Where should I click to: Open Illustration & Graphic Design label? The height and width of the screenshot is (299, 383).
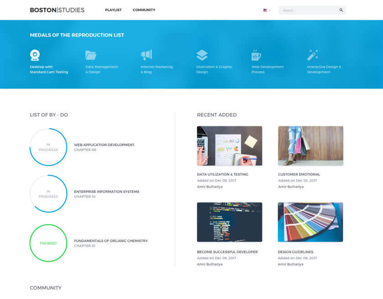(x=214, y=69)
